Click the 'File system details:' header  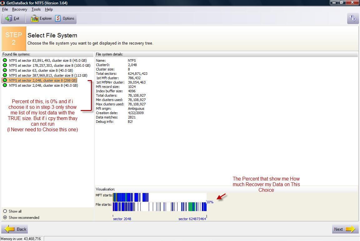(x=109, y=54)
